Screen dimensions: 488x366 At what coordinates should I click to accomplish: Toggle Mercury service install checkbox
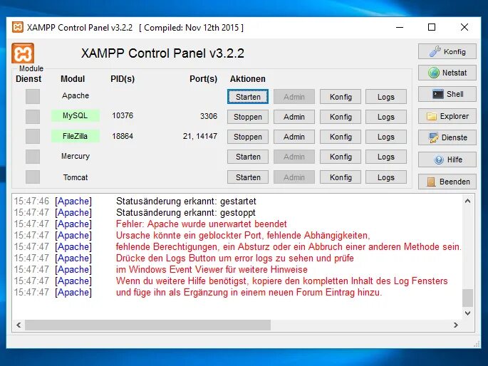pos(33,157)
